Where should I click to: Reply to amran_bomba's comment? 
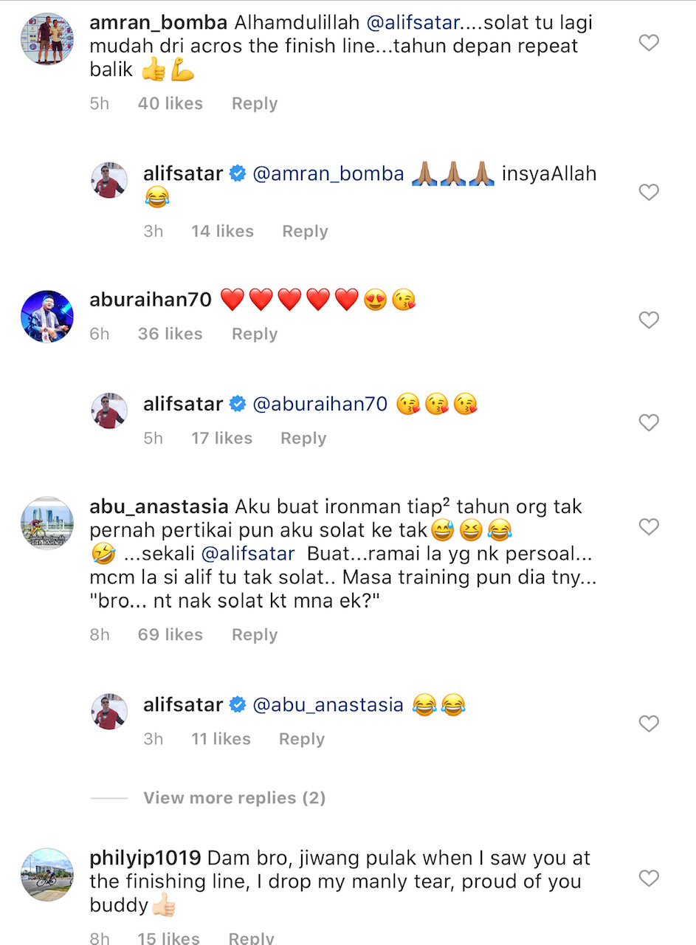(x=255, y=104)
